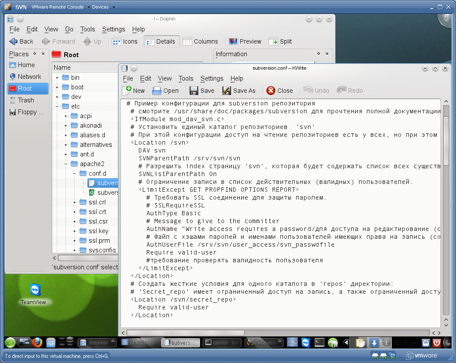Open the openSUSE application launcher menu

(x=10, y=343)
